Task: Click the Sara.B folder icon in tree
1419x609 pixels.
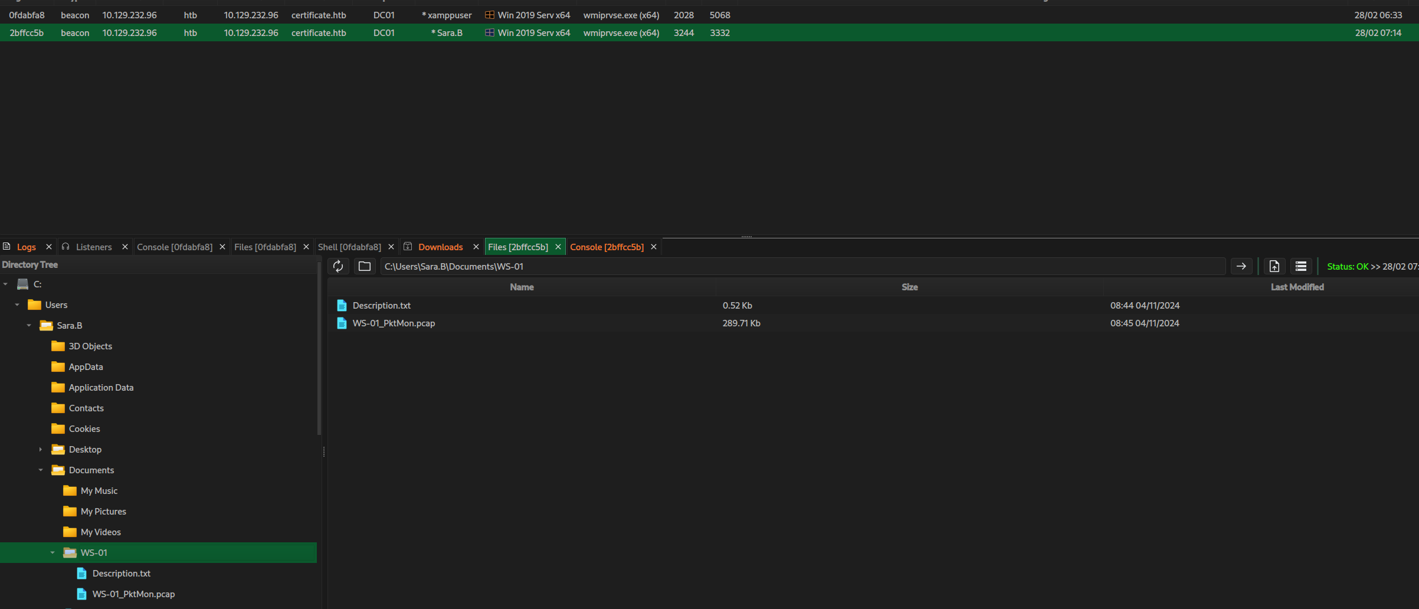Action: pyautogui.click(x=46, y=325)
